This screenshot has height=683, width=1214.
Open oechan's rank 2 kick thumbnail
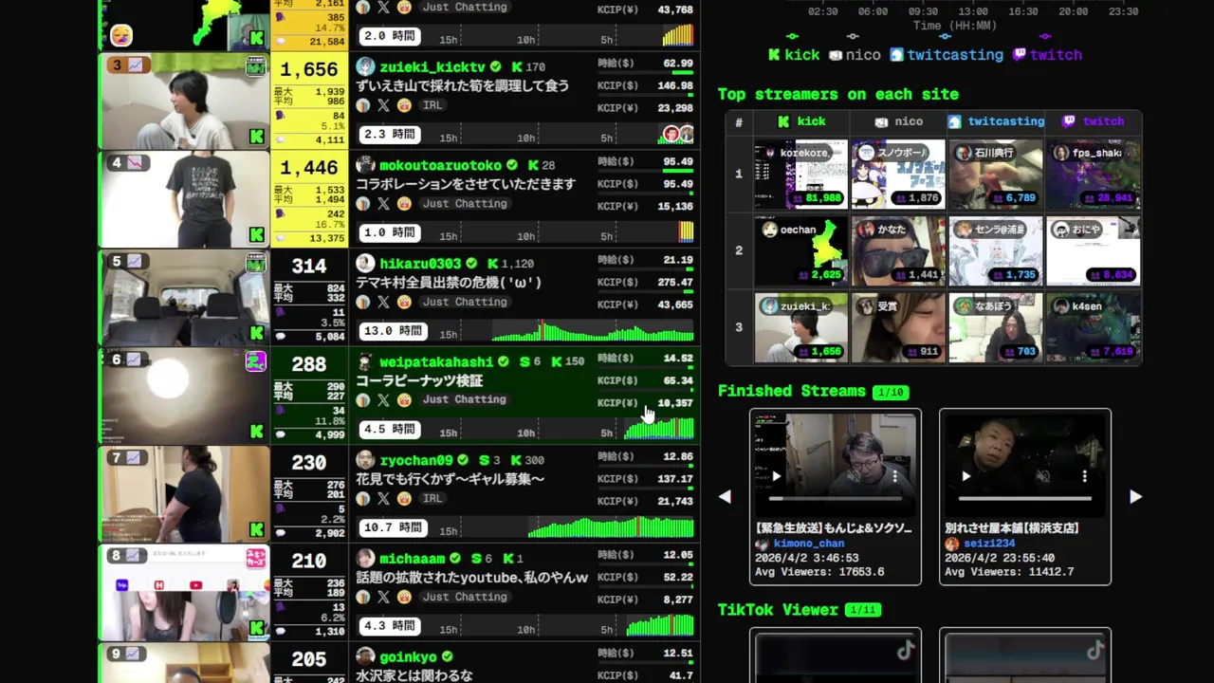(801, 251)
